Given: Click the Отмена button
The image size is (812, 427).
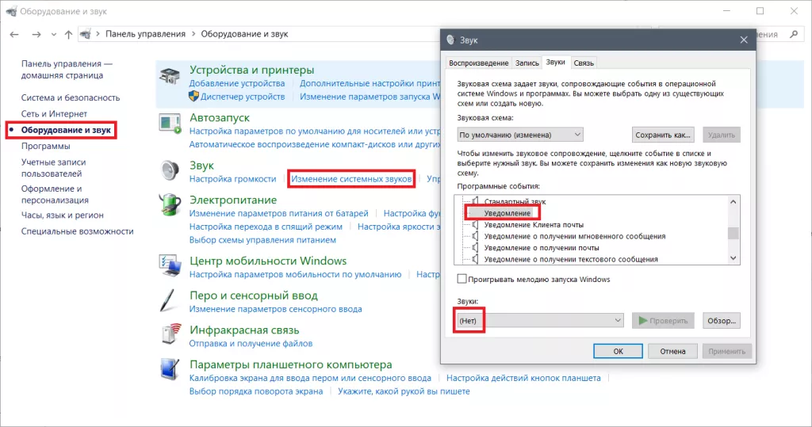Looking at the screenshot, I should 672,351.
